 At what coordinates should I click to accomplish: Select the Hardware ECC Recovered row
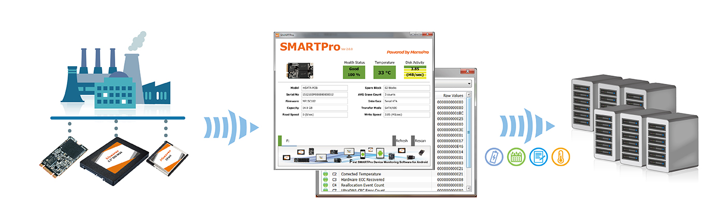pyautogui.click(x=394, y=180)
